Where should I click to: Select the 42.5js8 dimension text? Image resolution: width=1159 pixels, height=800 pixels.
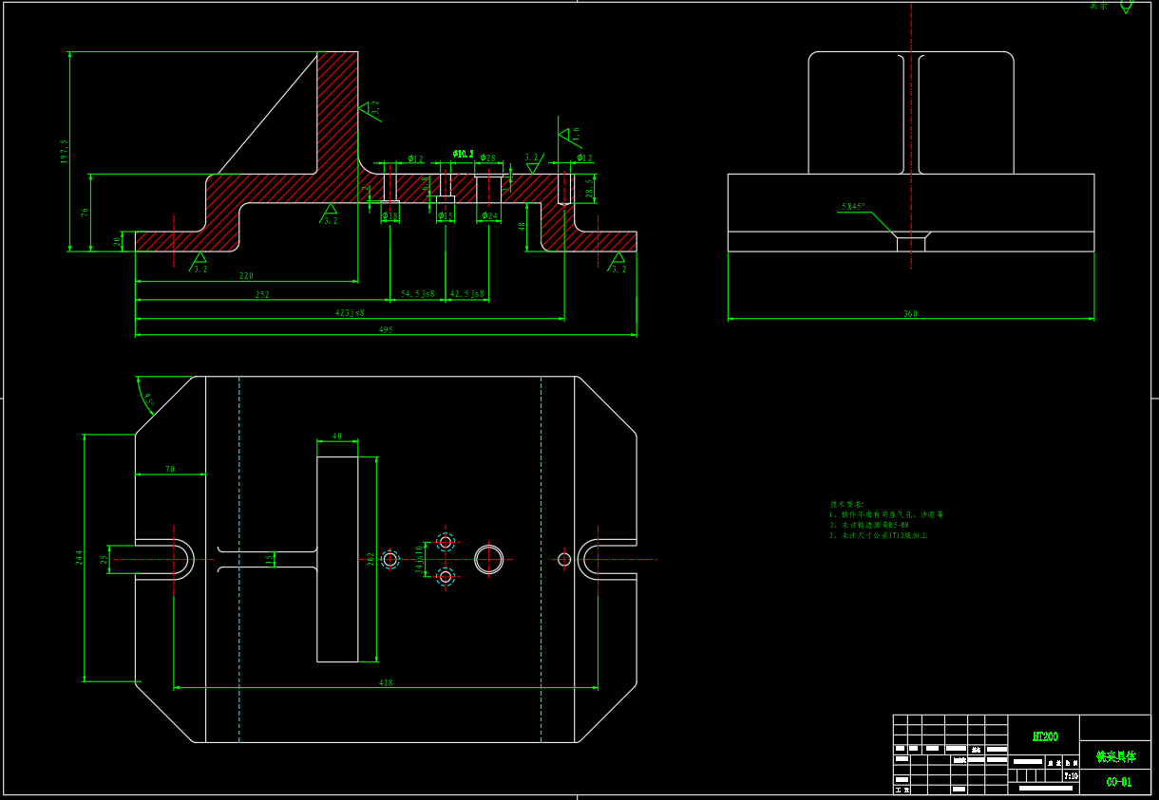[466, 294]
